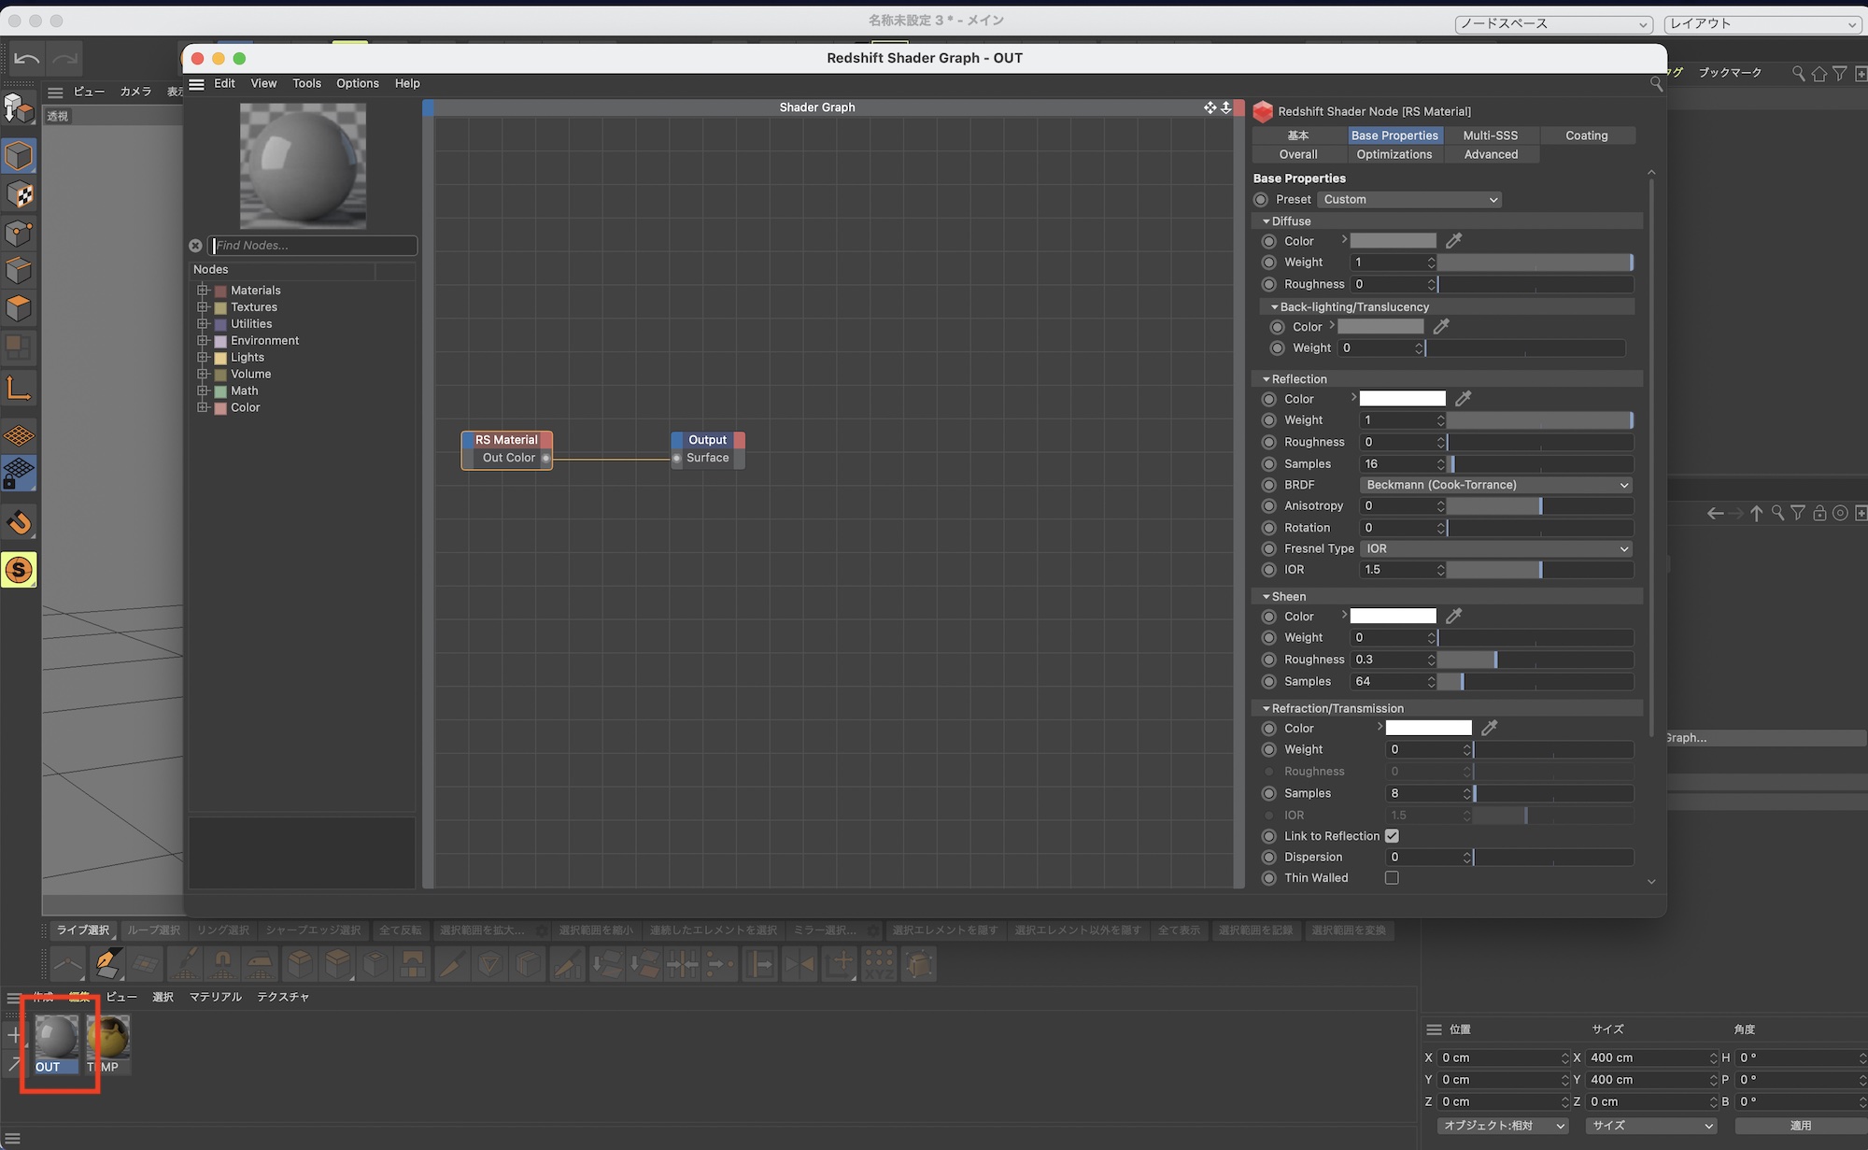Switch to the Multi-SSS tab
The height and width of the screenshot is (1150, 1868).
coord(1490,135)
